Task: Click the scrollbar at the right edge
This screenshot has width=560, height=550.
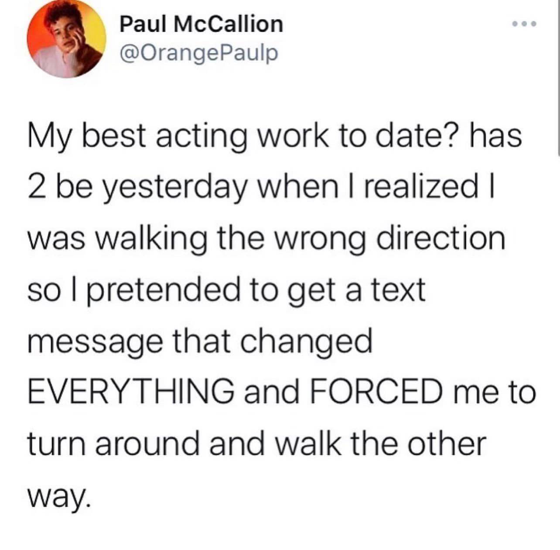Action: click(x=558, y=78)
